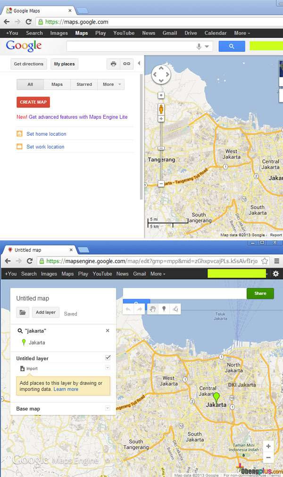Open the More dropdown in My places filter

[111, 84]
